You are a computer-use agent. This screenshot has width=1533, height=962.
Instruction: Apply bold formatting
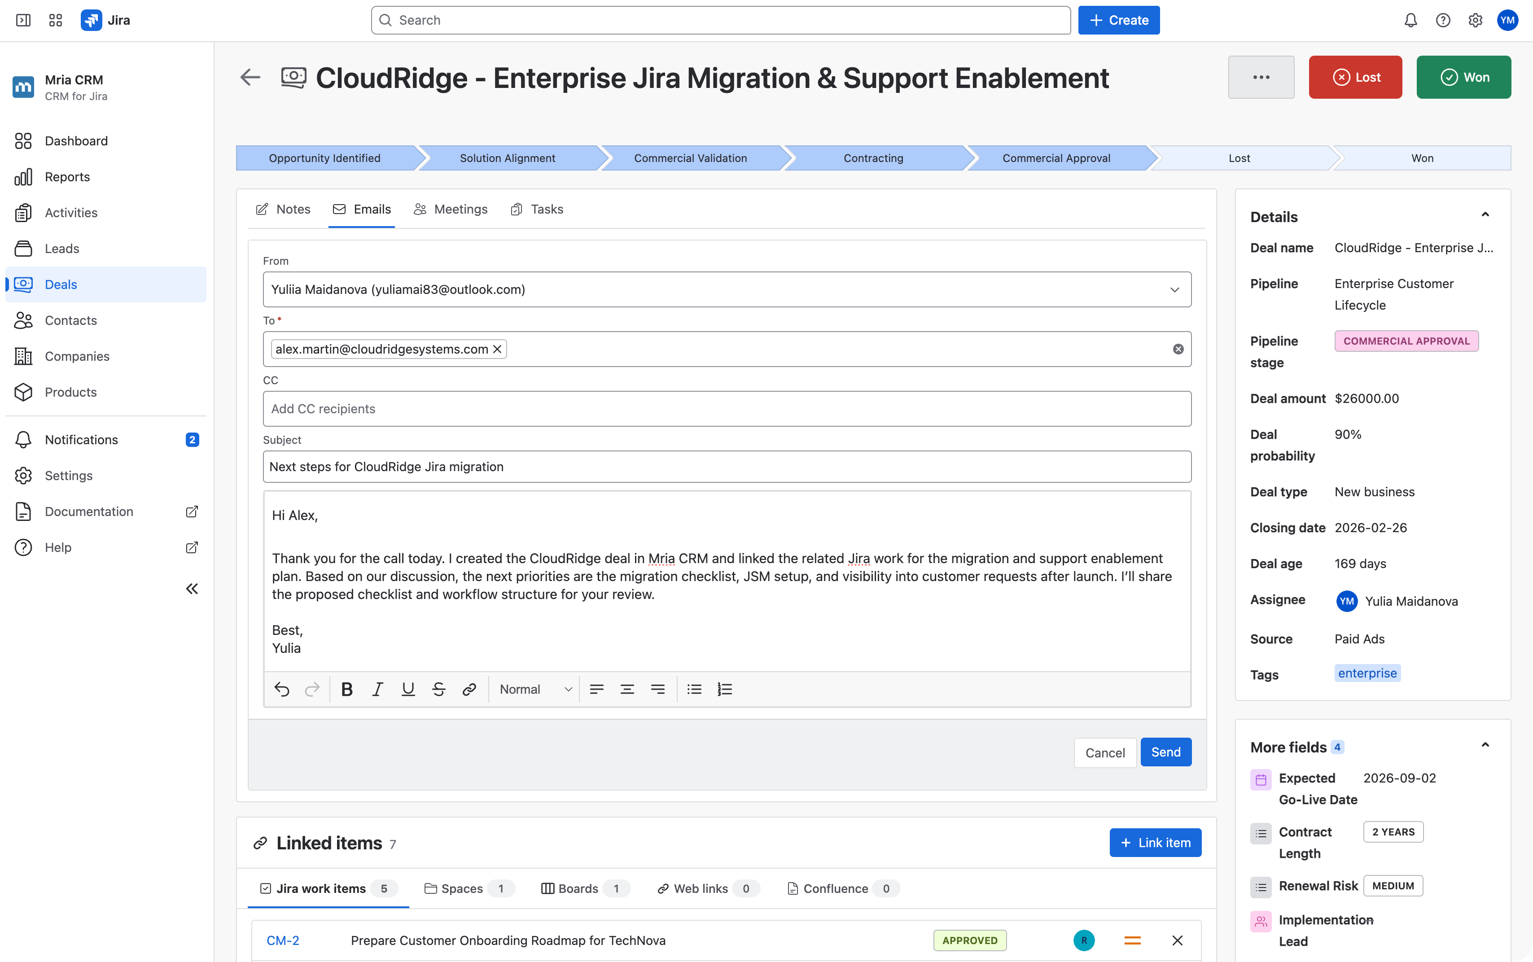(347, 689)
